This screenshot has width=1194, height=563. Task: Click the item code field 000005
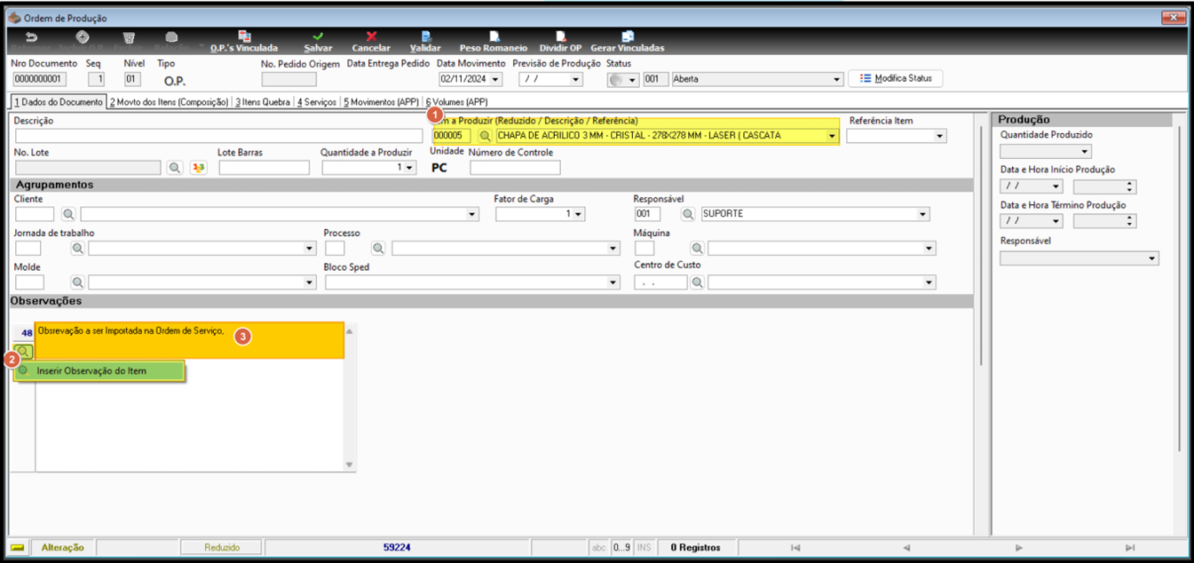452,136
